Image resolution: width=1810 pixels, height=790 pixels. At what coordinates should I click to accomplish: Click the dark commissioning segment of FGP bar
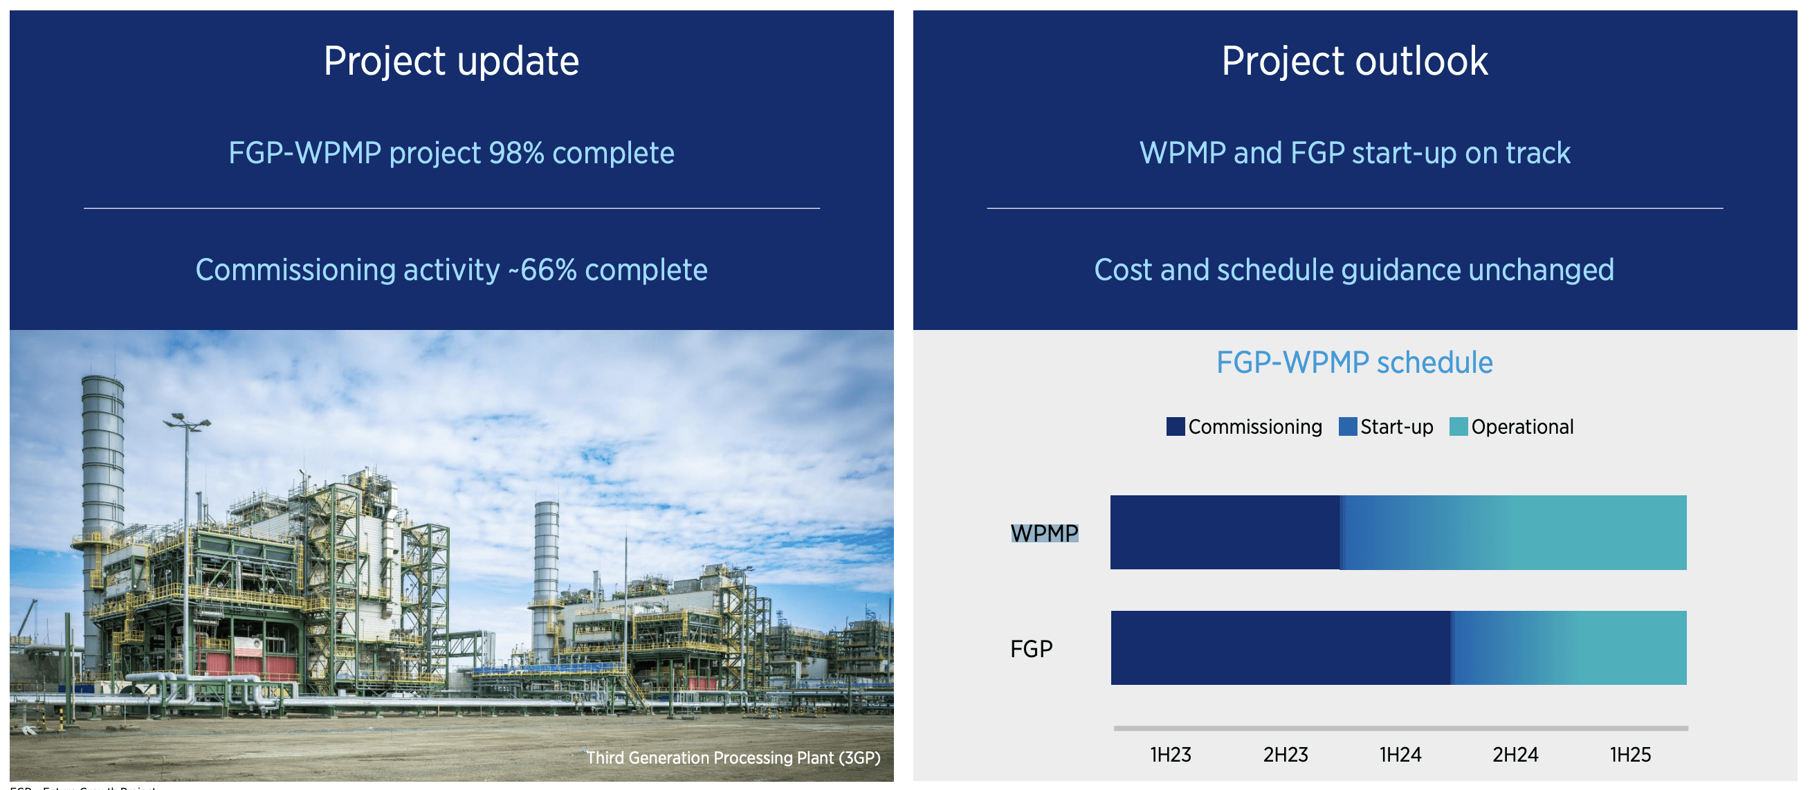coord(1279,647)
